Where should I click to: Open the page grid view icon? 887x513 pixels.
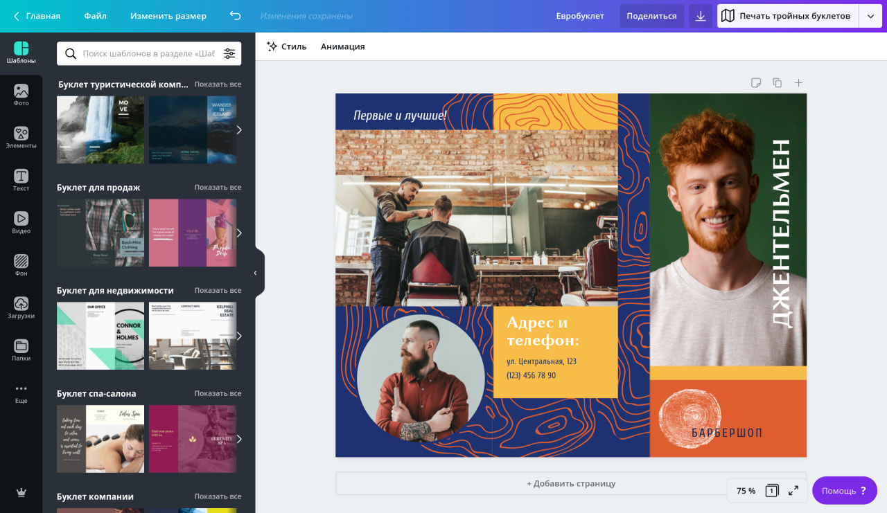pyautogui.click(x=771, y=491)
